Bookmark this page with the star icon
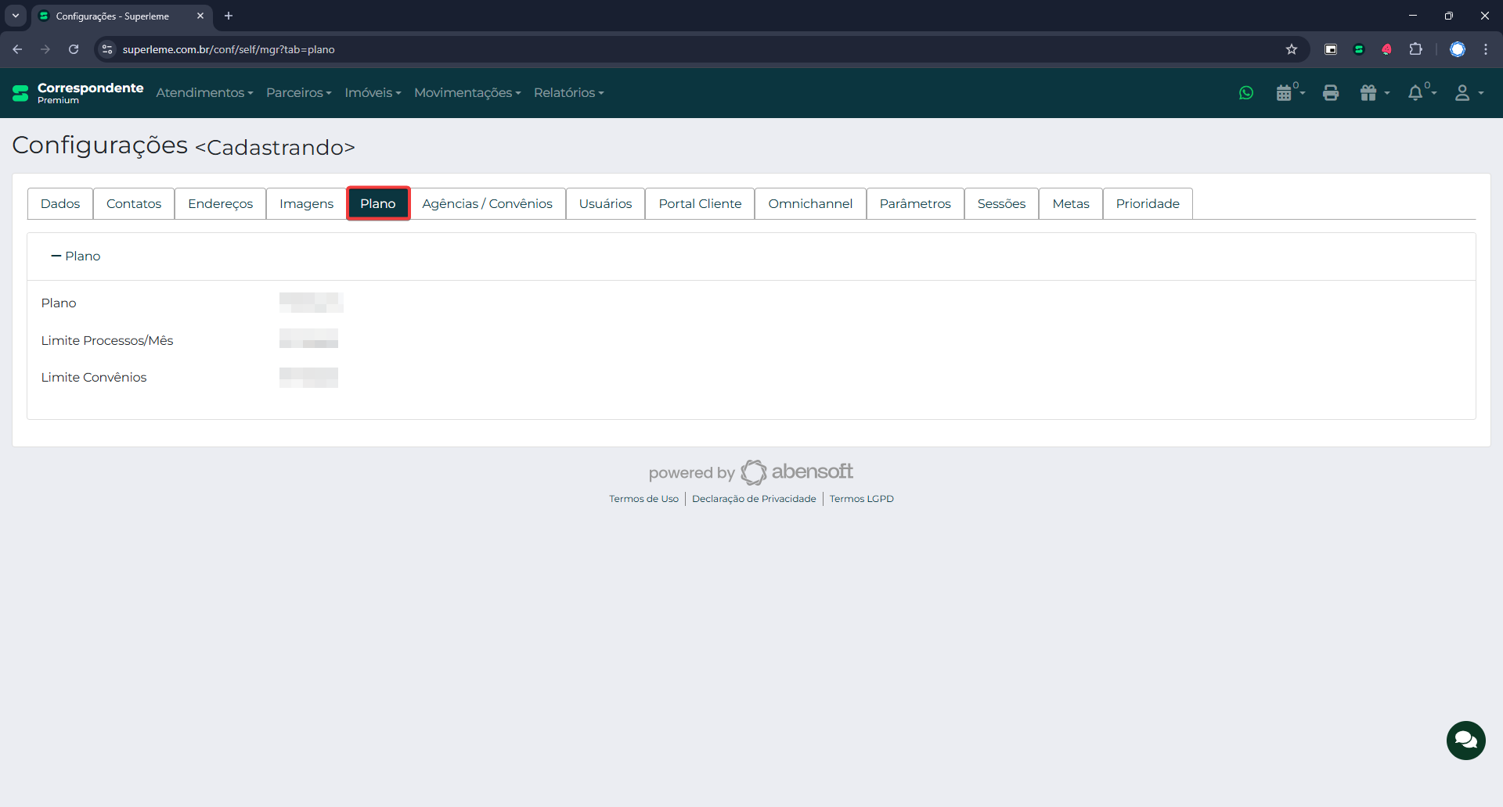Viewport: 1503px width, 807px height. pyautogui.click(x=1292, y=49)
